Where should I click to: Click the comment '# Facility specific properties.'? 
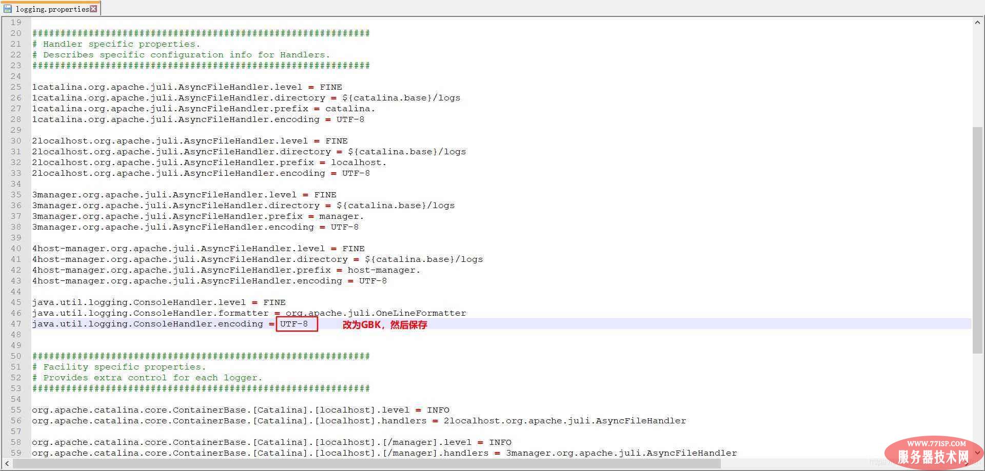119,367
